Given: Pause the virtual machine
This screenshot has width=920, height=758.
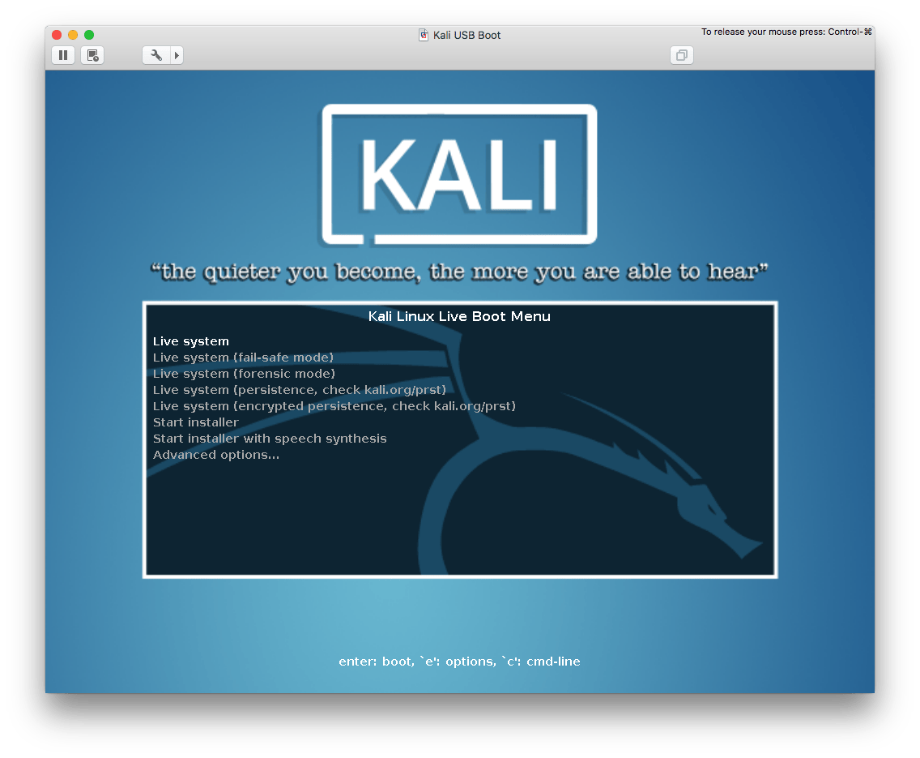Looking at the screenshot, I should tap(63, 55).
